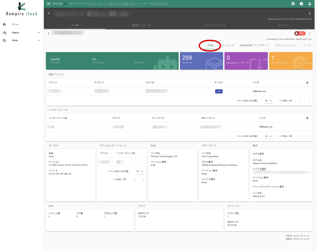
Task: Click the ホーム home icon in sidebar
Action: click(x=4, y=24)
